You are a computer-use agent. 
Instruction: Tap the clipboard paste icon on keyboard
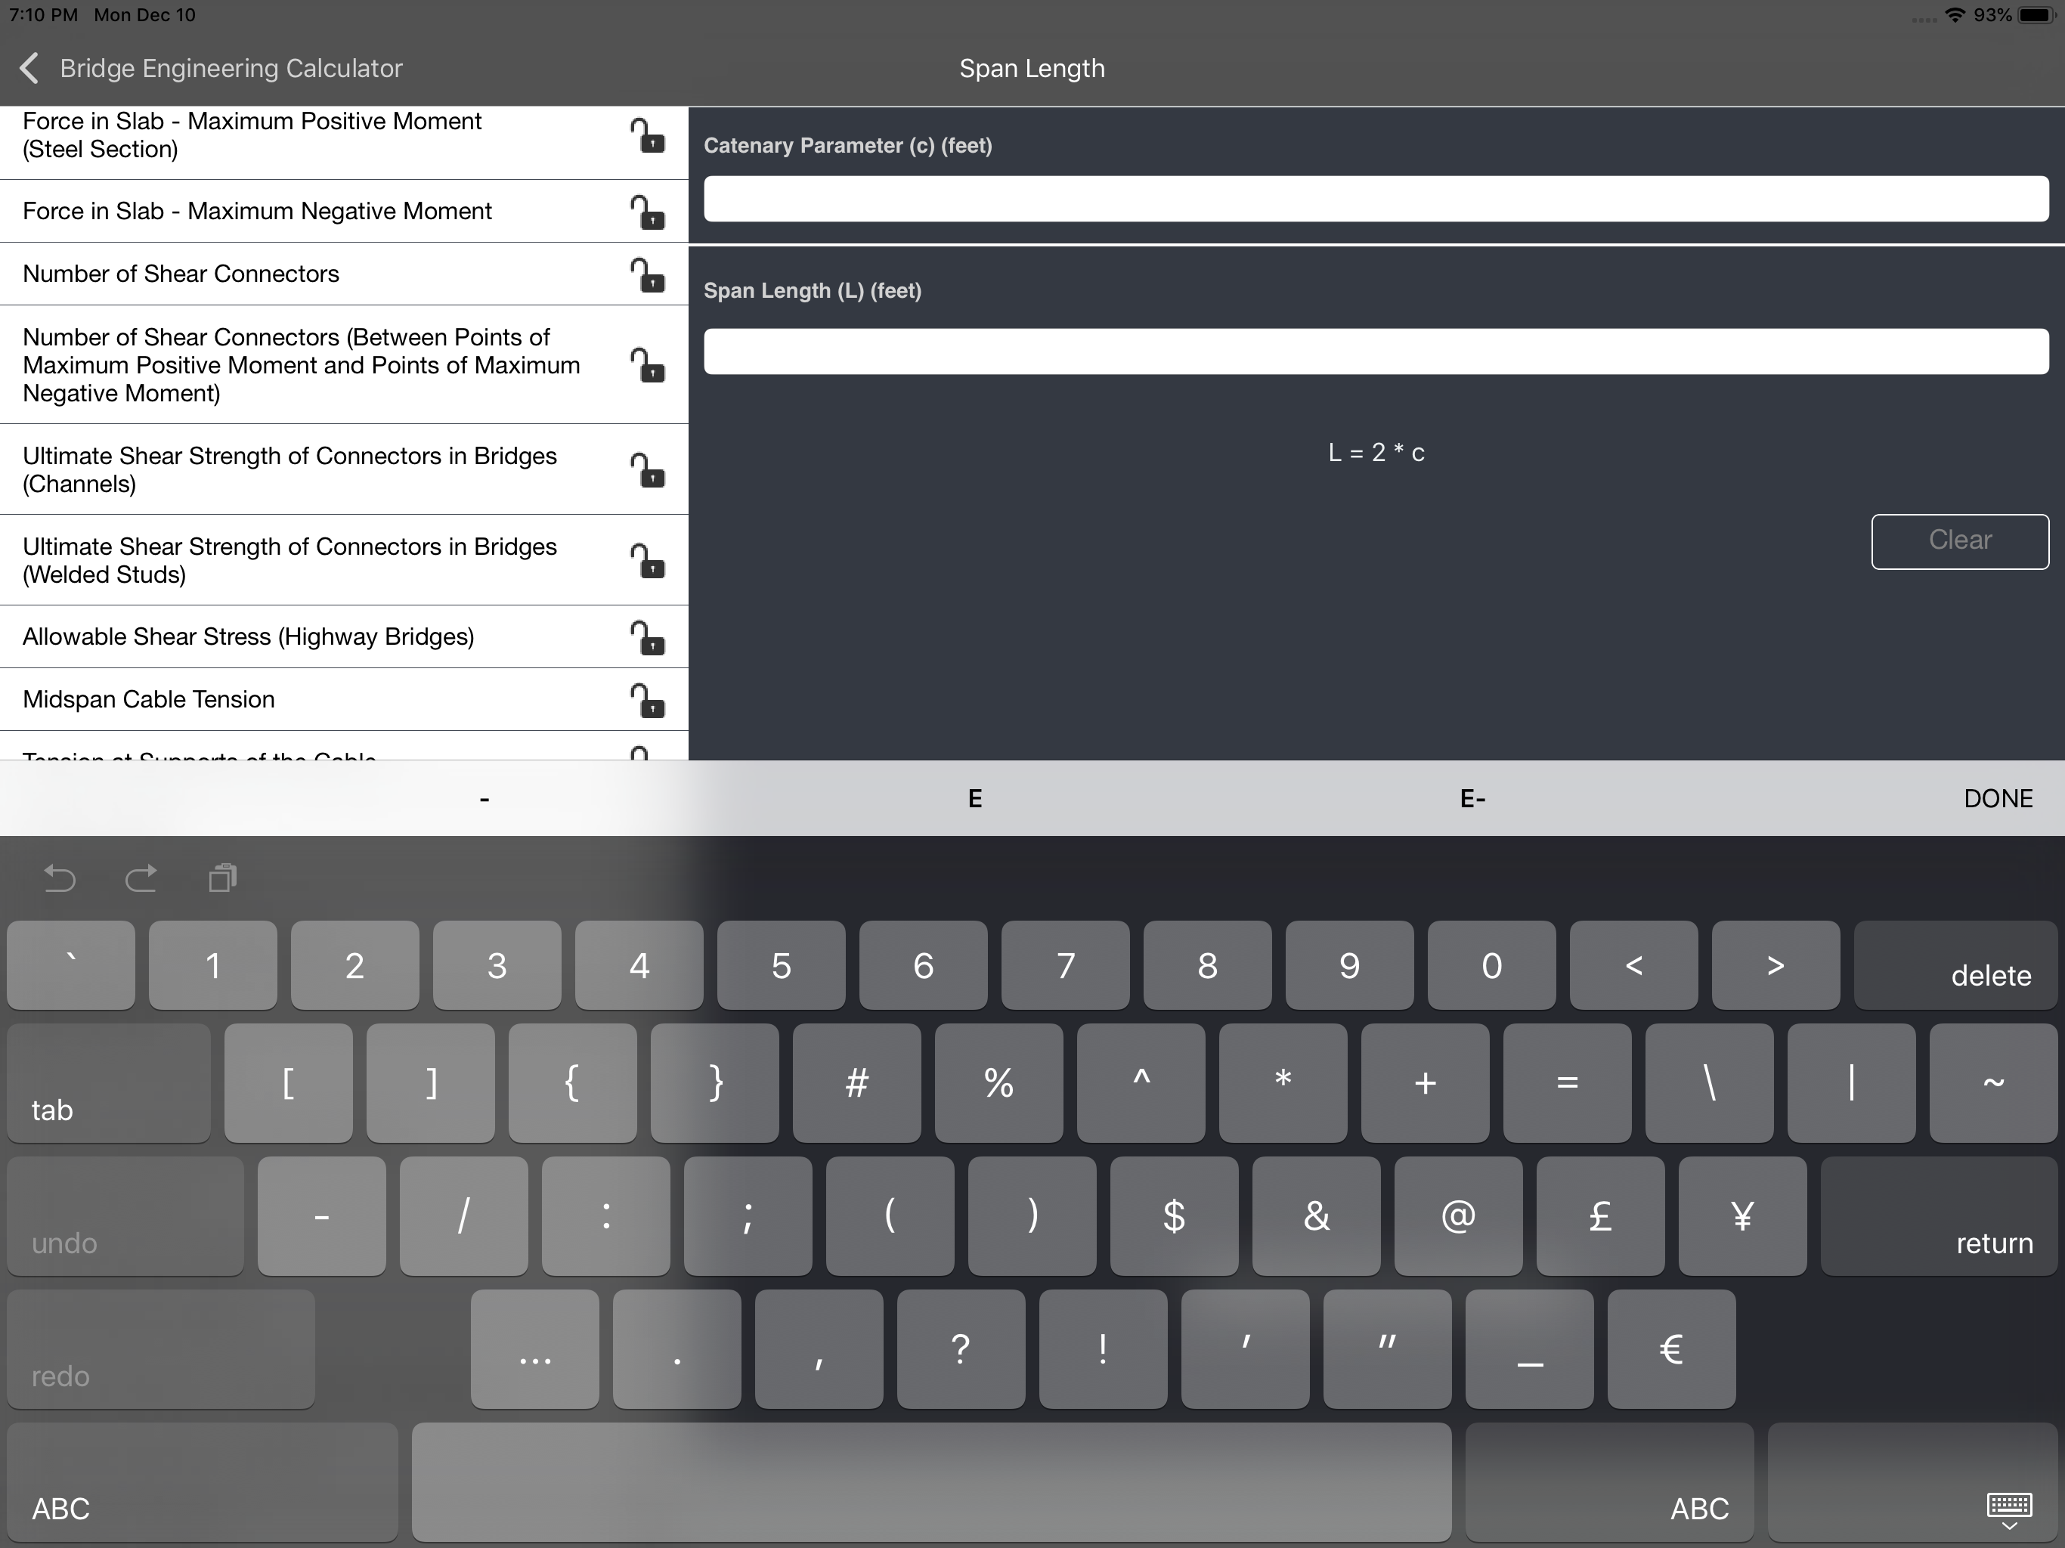tap(222, 878)
